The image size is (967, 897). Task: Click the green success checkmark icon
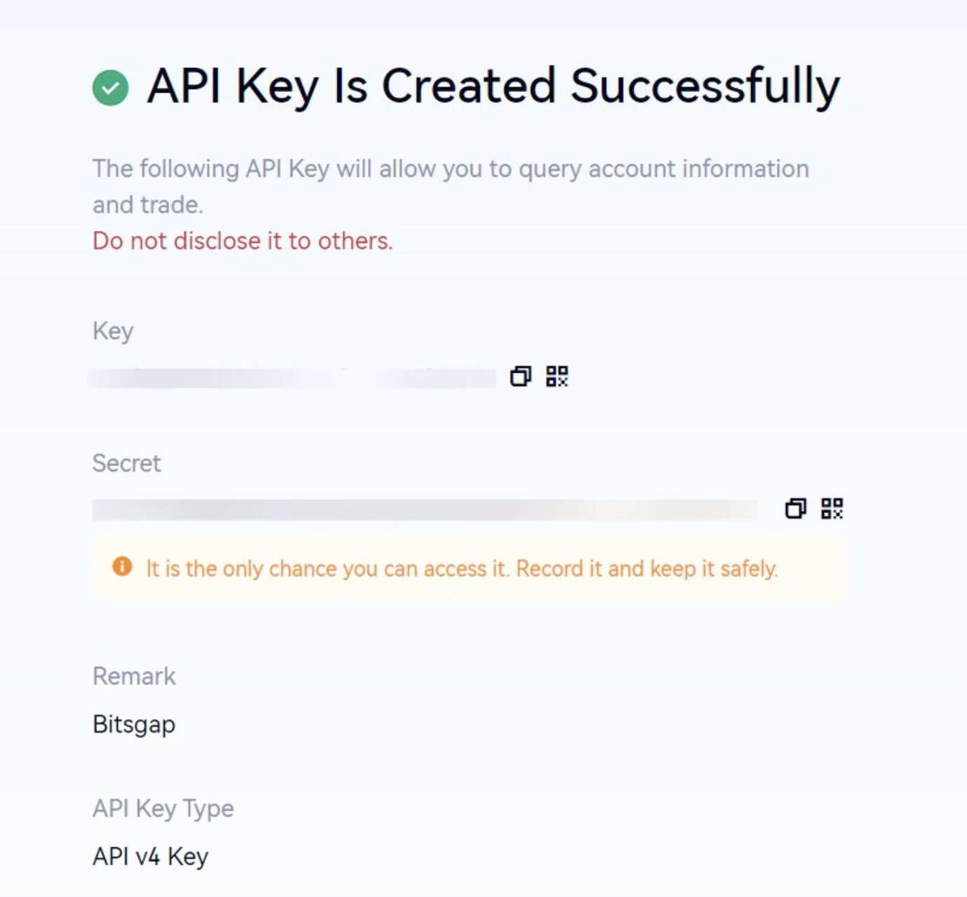110,88
